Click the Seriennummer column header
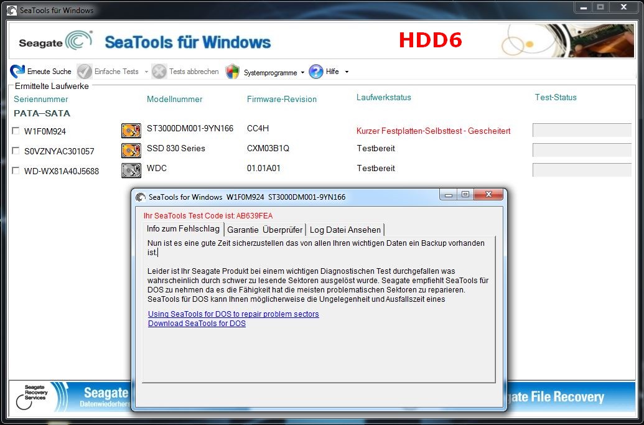Image resolution: width=644 pixels, height=425 pixels. coord(40,99)
